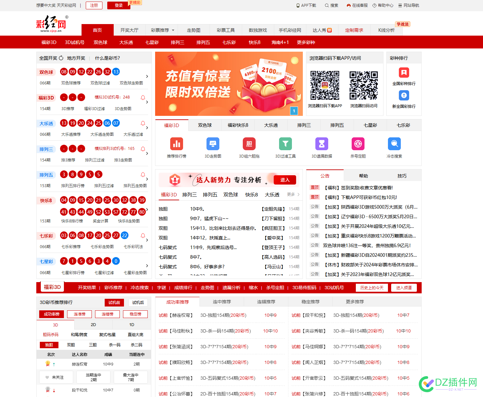Select the 连准榜 ranking option
Screen dimensions: 483x397
click(x=80, y=314)
